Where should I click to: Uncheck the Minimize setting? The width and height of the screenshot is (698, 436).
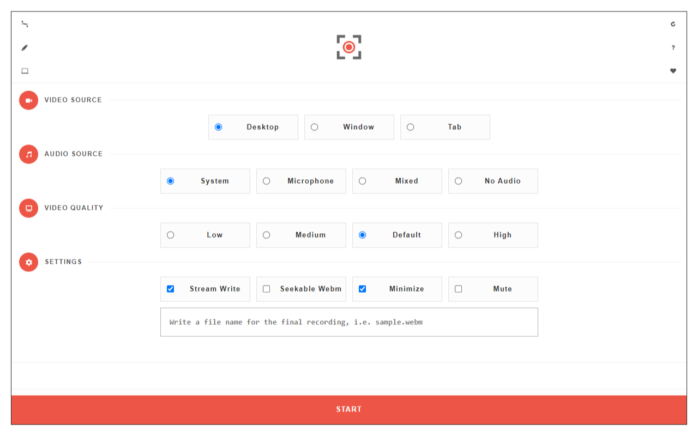click(363, 289)
